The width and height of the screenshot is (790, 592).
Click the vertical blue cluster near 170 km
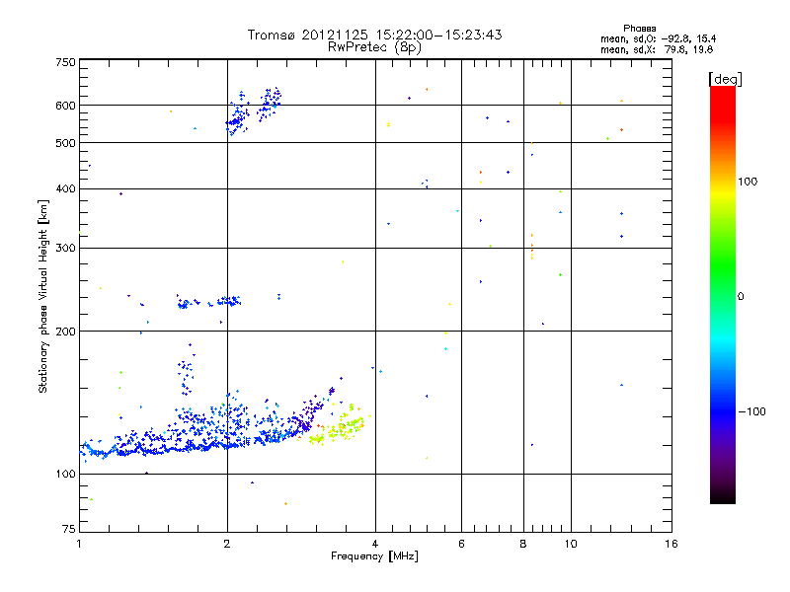[x=186, y=374]
